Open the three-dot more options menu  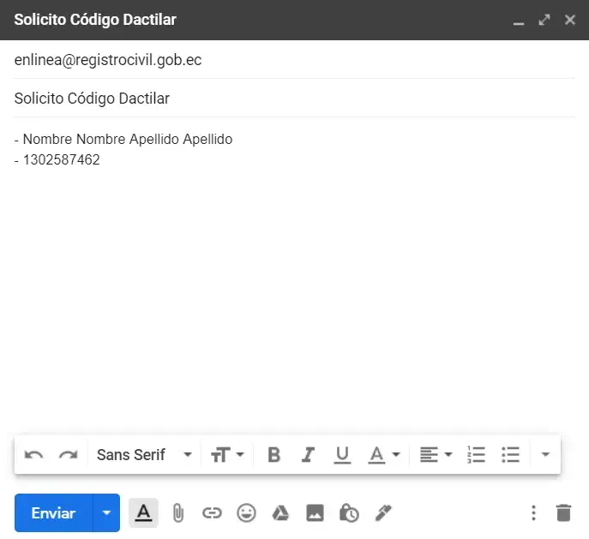click(x=533, y=513)
